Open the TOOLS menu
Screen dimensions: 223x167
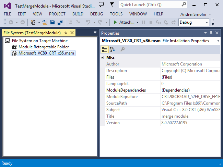point(116,14)
